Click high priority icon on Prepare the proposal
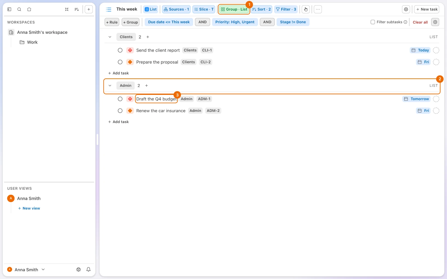The image size is (447, 279). coord(130,62)
